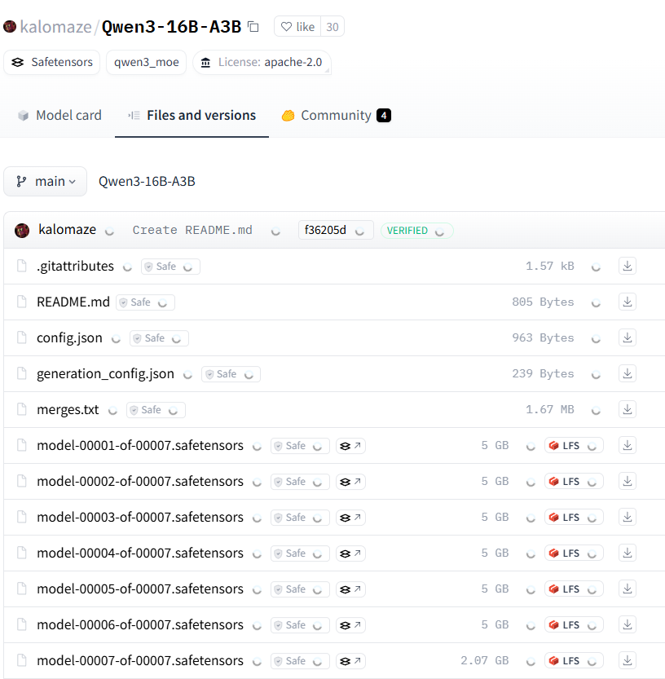Click the file icon next to config.json
665x679 pixels.
coord(22,337)
